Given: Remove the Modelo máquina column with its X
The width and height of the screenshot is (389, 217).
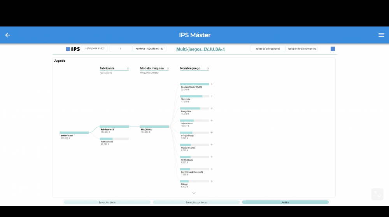Looking at the screenshot, I should tap(168, 69).
